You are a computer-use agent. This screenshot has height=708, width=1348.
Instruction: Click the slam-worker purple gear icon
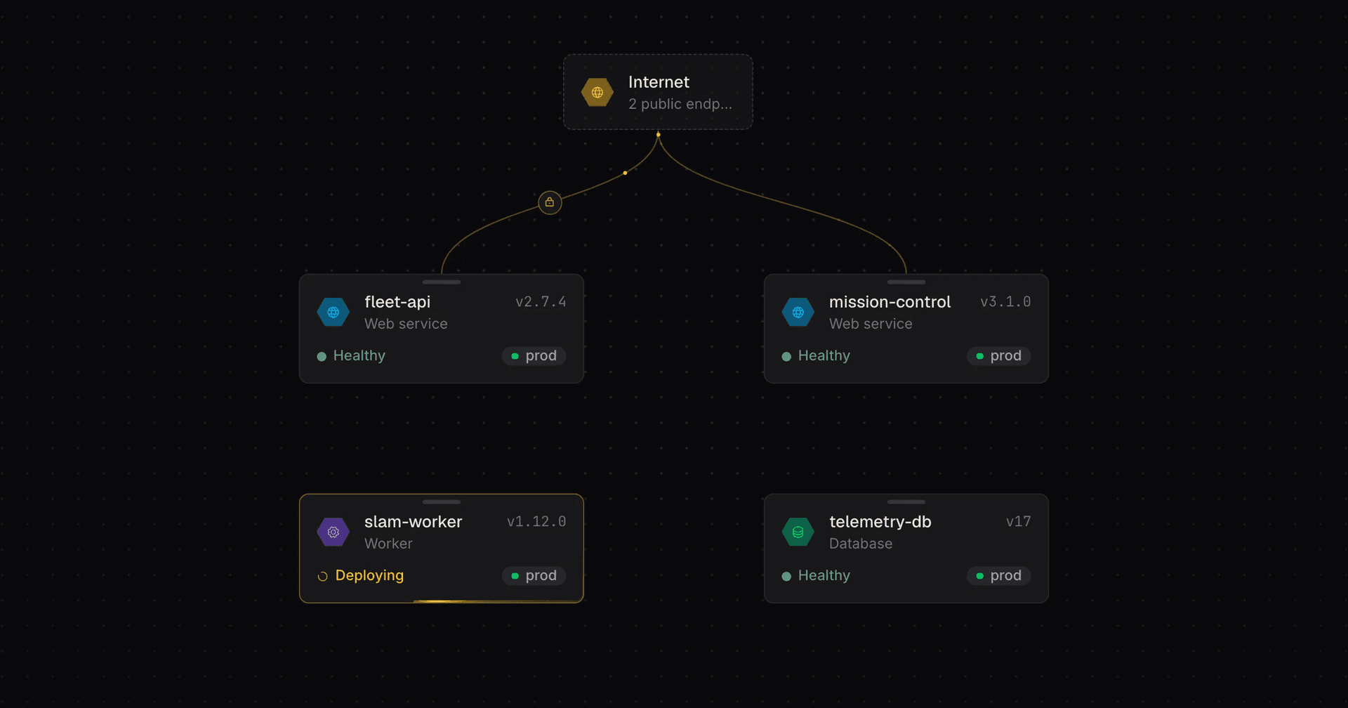click(x=333, y=532)
